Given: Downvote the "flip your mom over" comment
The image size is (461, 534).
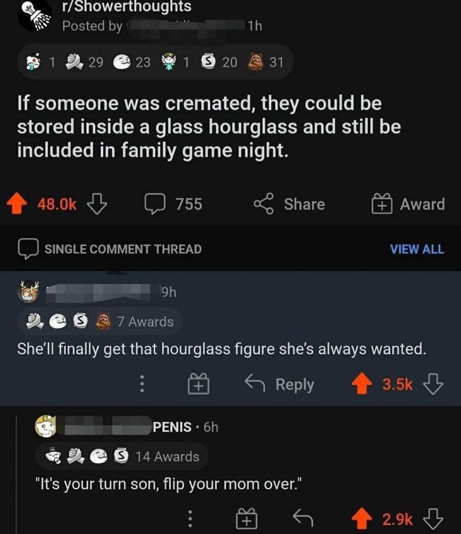Looking at the screenshot, I should (x=432, y=518).
